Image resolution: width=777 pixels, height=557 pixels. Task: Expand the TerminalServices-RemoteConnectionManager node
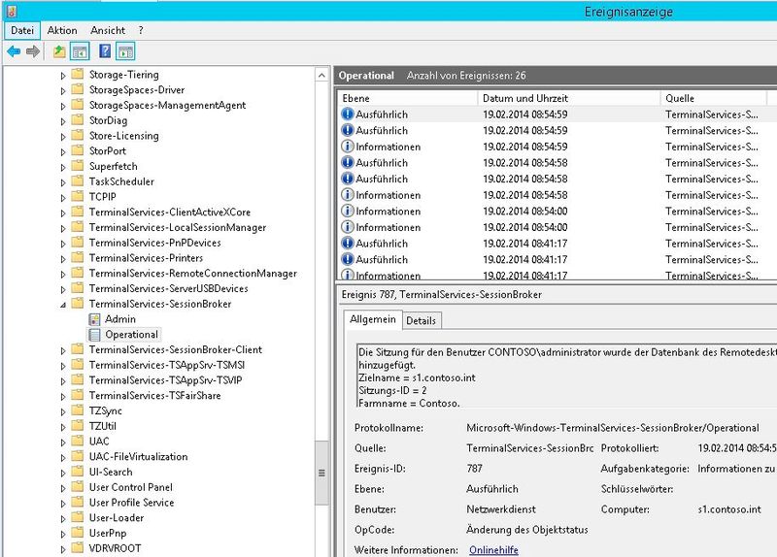63,274
